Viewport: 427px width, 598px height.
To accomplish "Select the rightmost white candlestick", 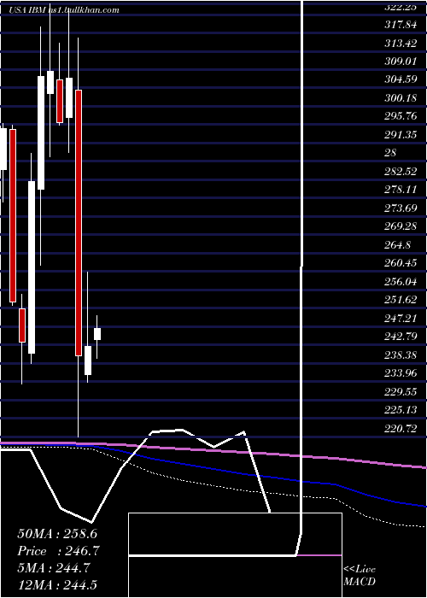I will pos(97,334).
